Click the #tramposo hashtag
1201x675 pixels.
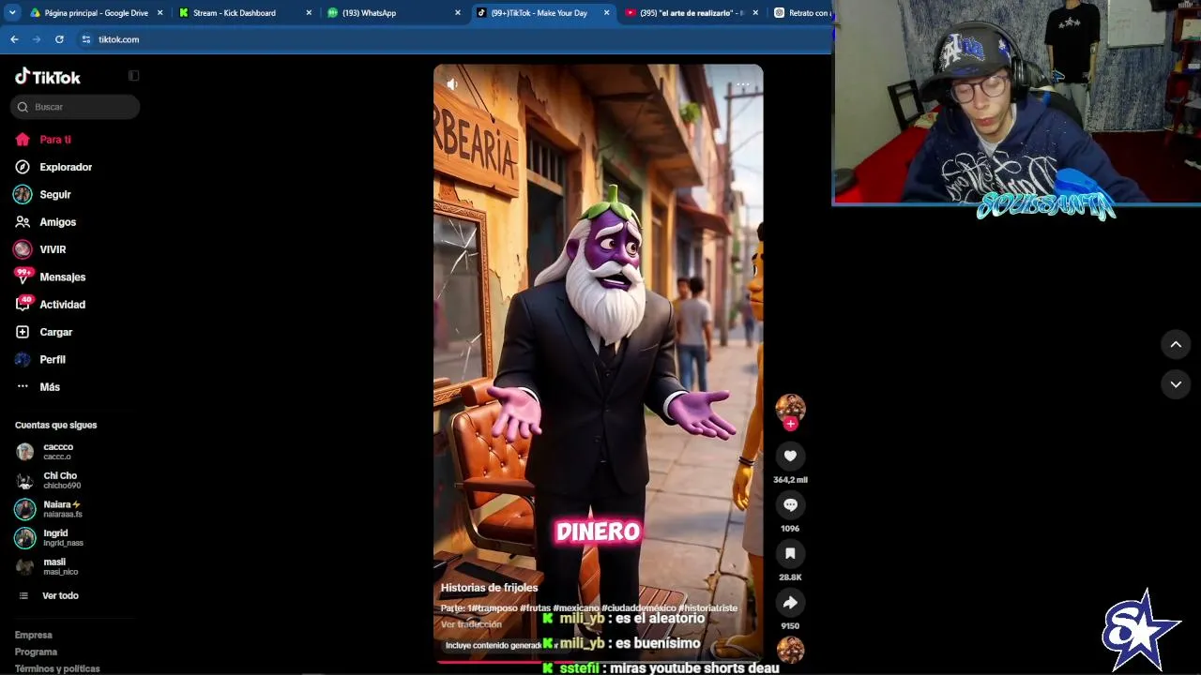493,608
